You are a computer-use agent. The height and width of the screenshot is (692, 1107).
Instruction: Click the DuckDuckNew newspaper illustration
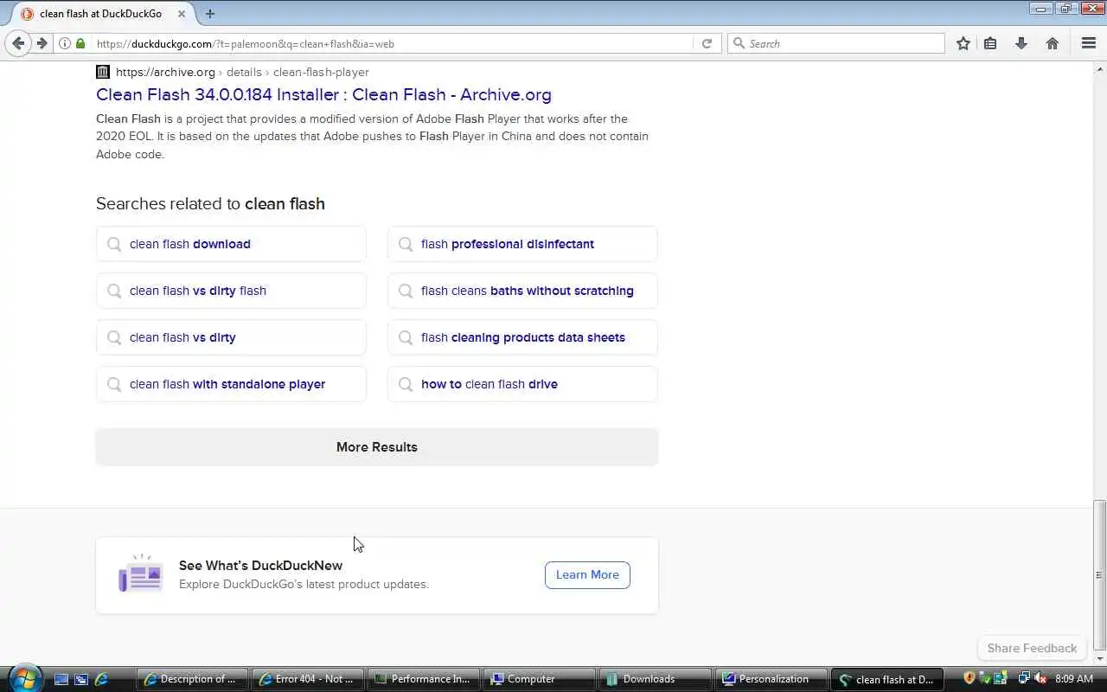(140, 574)
